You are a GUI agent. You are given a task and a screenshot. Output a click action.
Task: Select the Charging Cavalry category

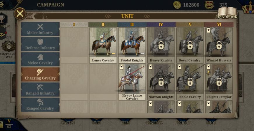[40, 75]
